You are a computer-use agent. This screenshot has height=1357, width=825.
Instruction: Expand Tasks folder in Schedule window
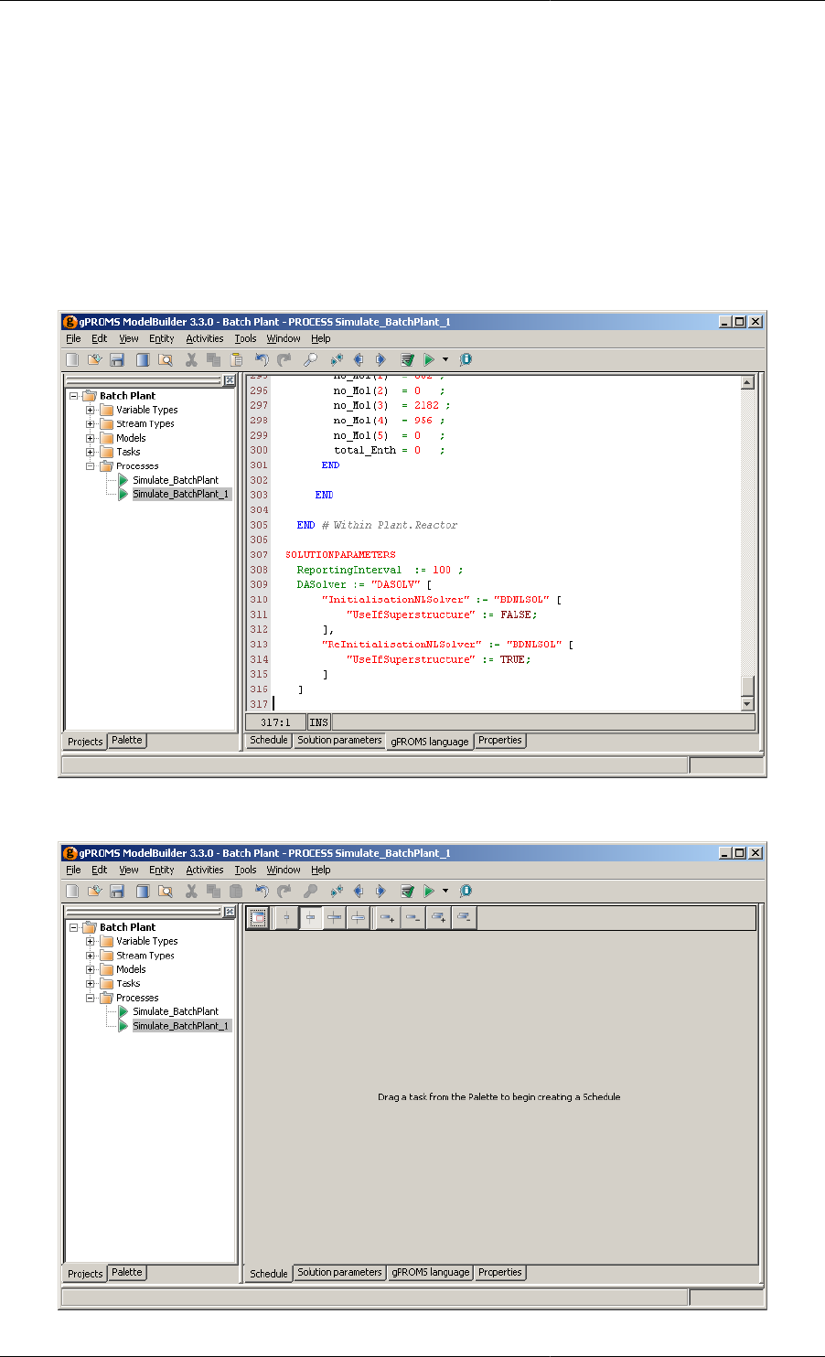[91, 983]
